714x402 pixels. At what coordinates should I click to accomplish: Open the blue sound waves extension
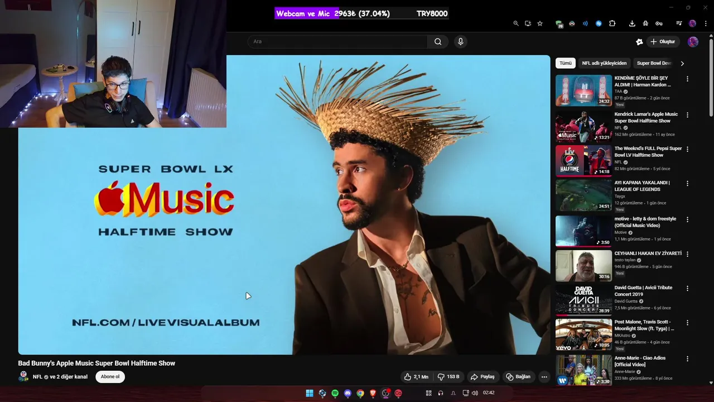585,23
